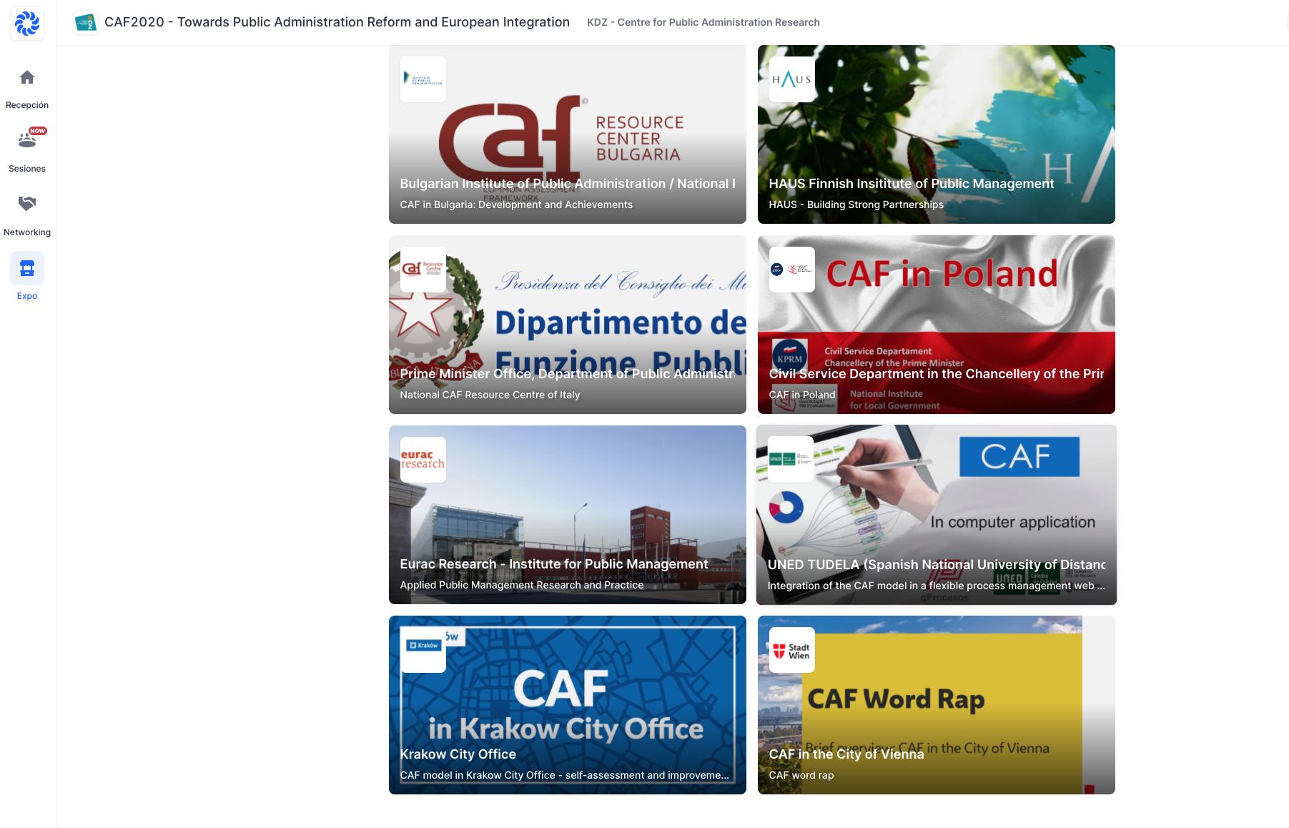Click 'Prime Minister Office, Department' title
This screenshot has width=1289, height=828.
[x=568, y=374]
